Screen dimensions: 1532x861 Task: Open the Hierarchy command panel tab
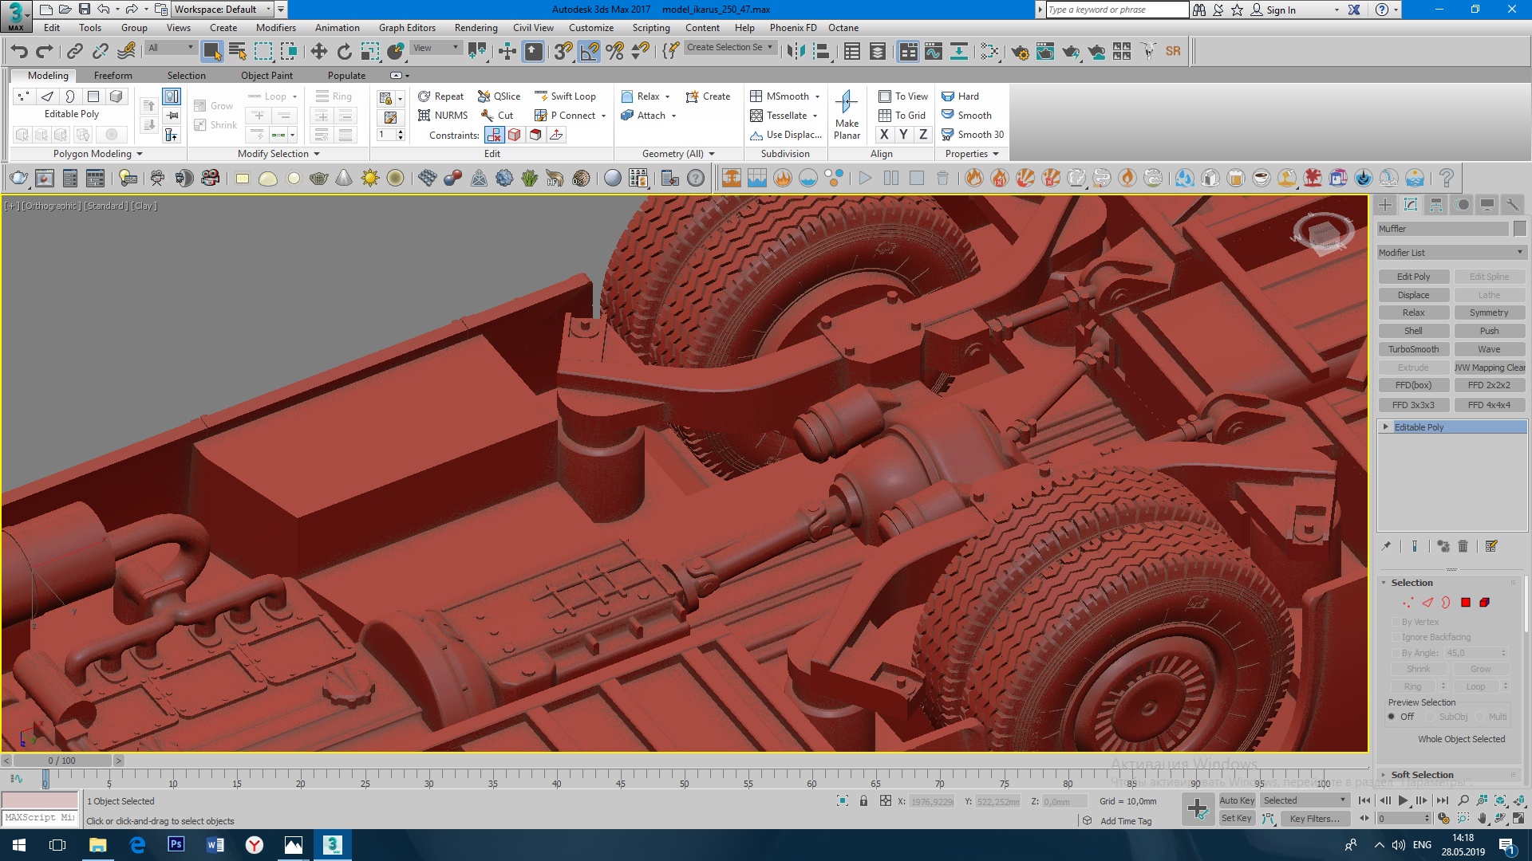(x=1435, y=205)
